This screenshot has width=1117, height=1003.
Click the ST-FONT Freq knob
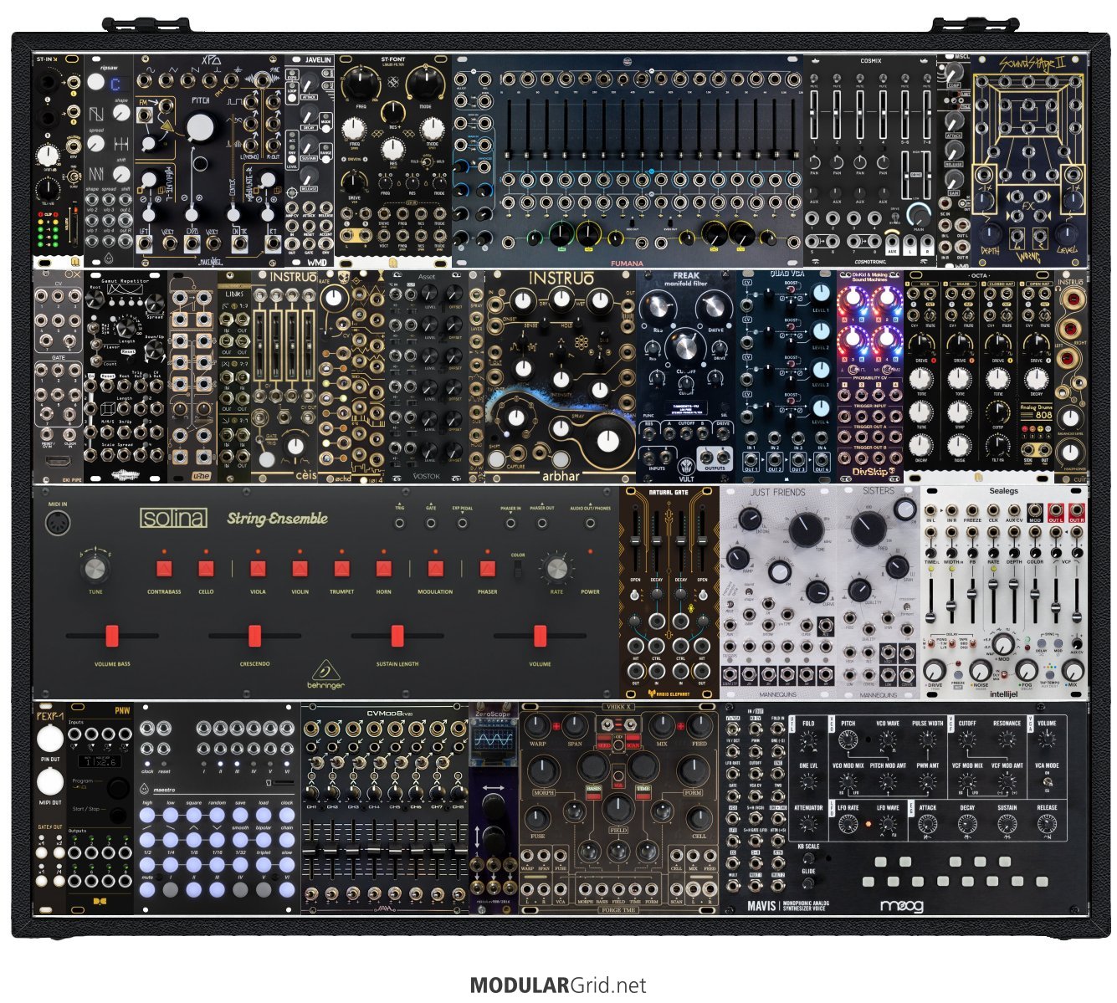(x=361, y=83)
